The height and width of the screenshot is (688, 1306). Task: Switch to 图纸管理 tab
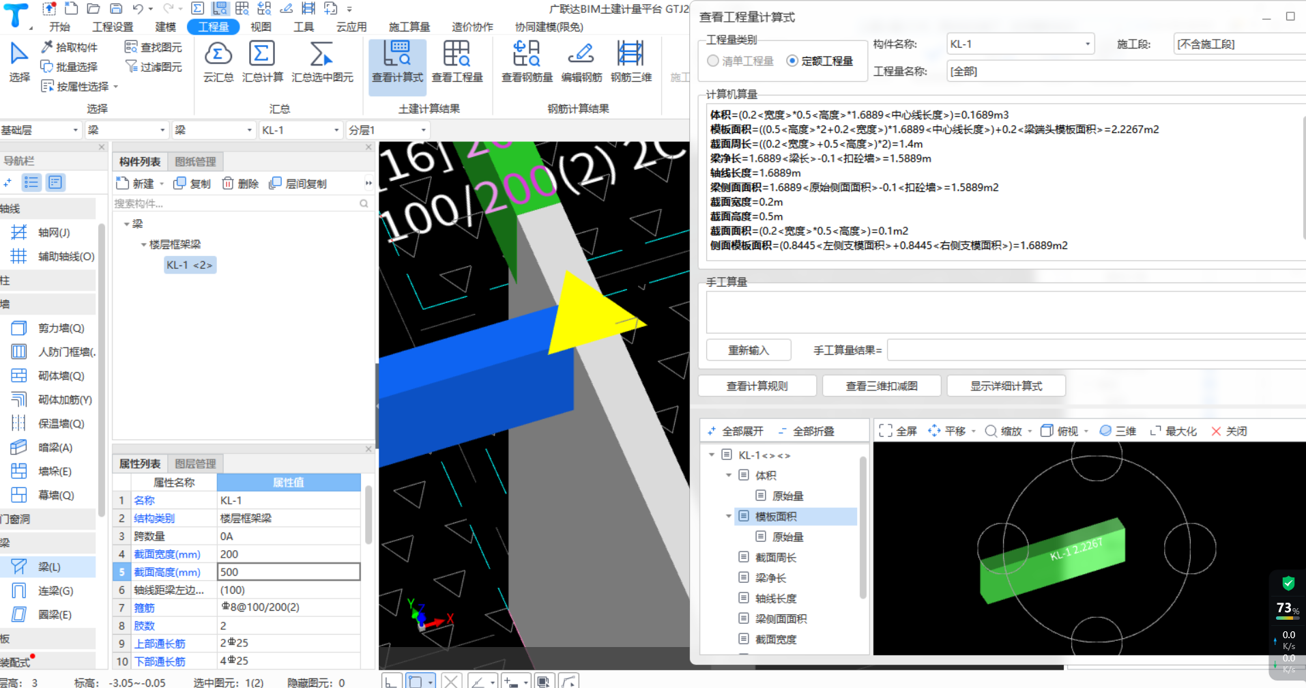(195, 162)
